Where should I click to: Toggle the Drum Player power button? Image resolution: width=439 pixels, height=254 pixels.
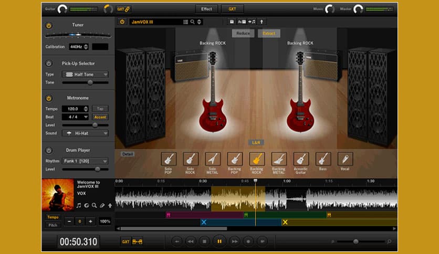[x=49, y=151]
